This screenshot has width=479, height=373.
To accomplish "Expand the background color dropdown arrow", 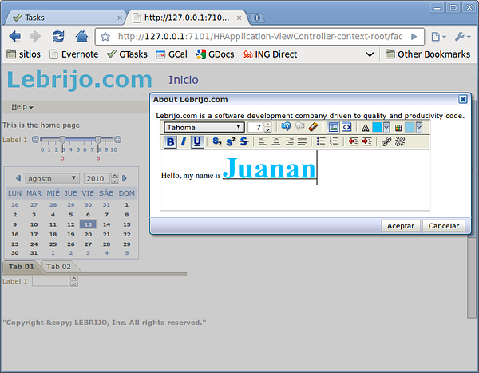I will click(x=418, y=127).
